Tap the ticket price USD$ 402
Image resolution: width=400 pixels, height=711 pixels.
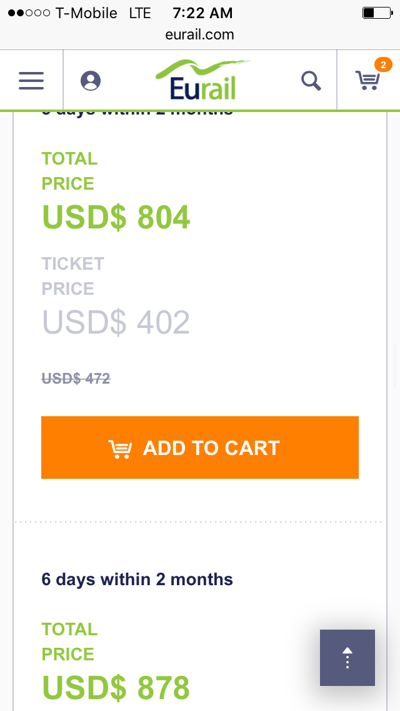pyautogui.click(x=116, y=322)
